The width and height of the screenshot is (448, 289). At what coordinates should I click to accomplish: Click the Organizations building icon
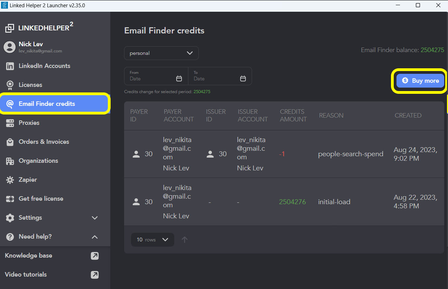[10, 161]
